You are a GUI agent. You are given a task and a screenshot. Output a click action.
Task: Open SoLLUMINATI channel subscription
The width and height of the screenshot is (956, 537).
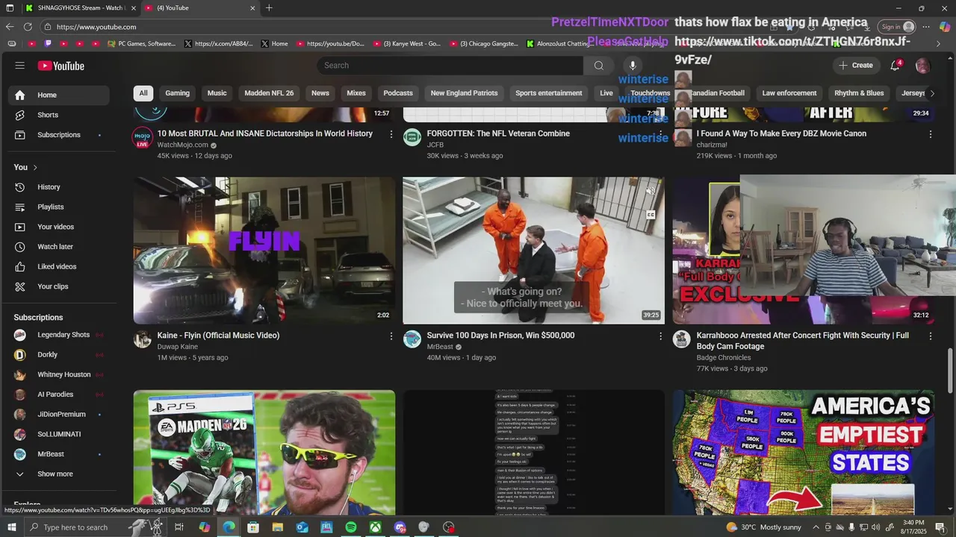tap(59, 434)
